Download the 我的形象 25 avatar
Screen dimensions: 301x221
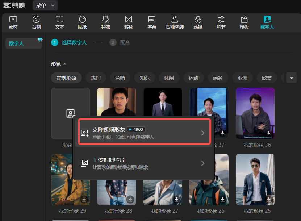click(x=269, y=199)
